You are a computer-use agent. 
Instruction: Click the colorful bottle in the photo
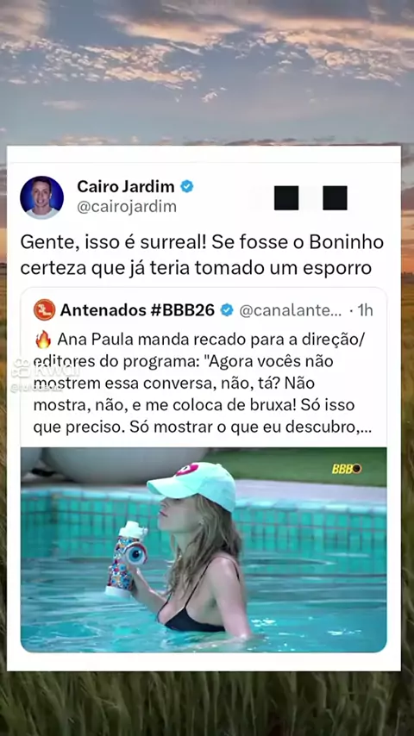(126, 559)
